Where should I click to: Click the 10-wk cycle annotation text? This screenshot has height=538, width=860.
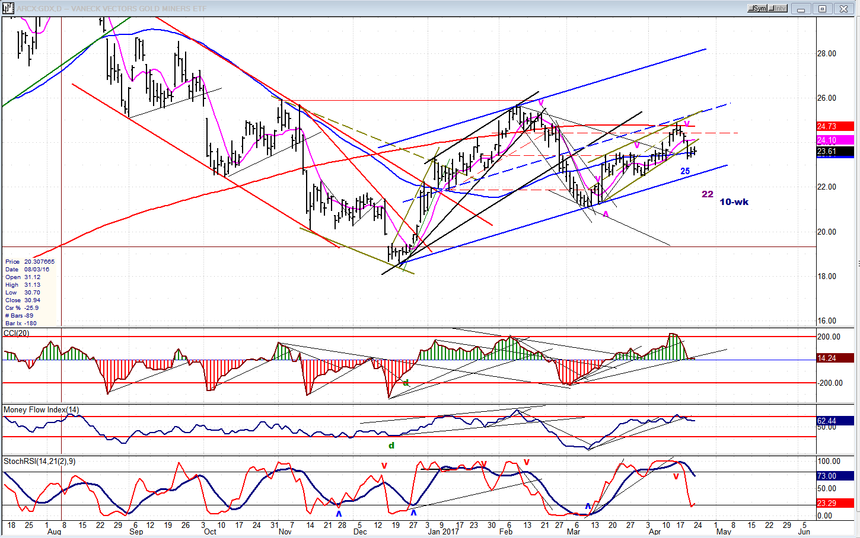pyautogui.click(x=734, y=202)
